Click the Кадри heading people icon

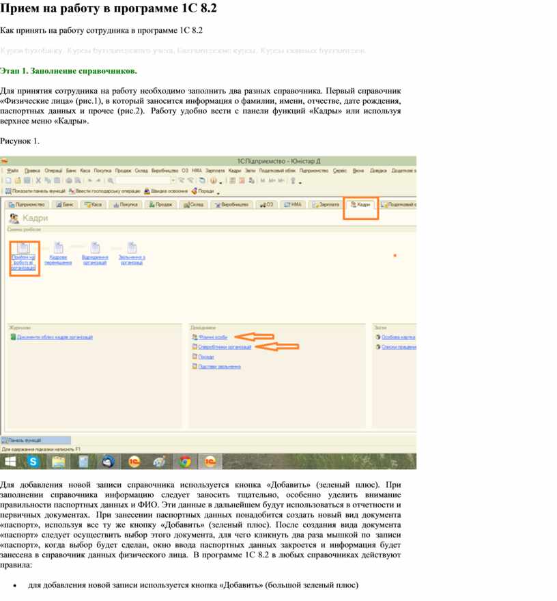point(14,218)
